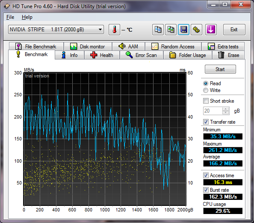Open the Health tab with red cross

(102, 55)
